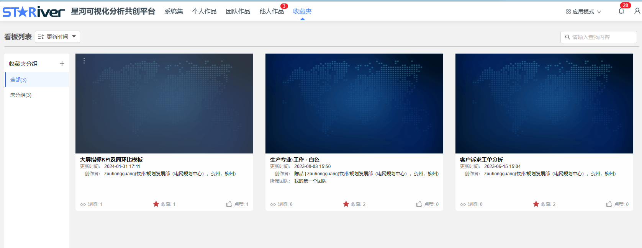Click the team name 我的第一个团队
The height and width of the screenshot is (248, 642).
point(310,181)
